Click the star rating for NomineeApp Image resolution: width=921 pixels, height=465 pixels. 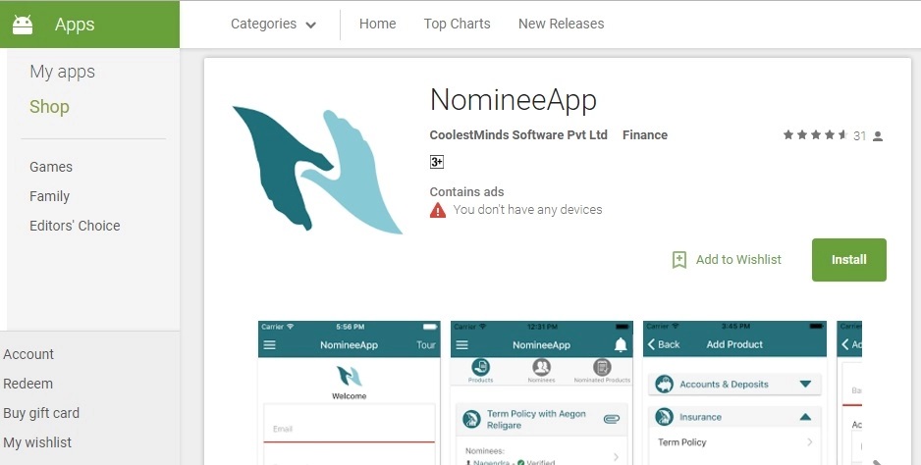tap(815, 135)
